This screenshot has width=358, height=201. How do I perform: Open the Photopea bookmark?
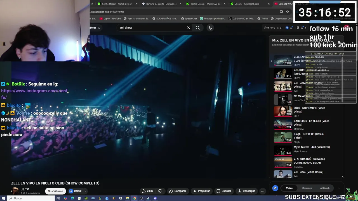(x=213, y=19)
